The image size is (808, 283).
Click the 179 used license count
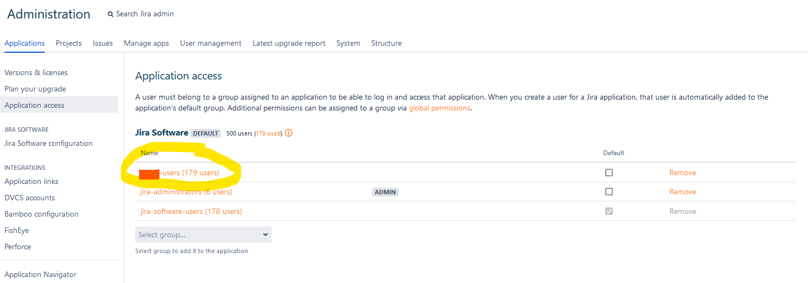coord(268,133)
